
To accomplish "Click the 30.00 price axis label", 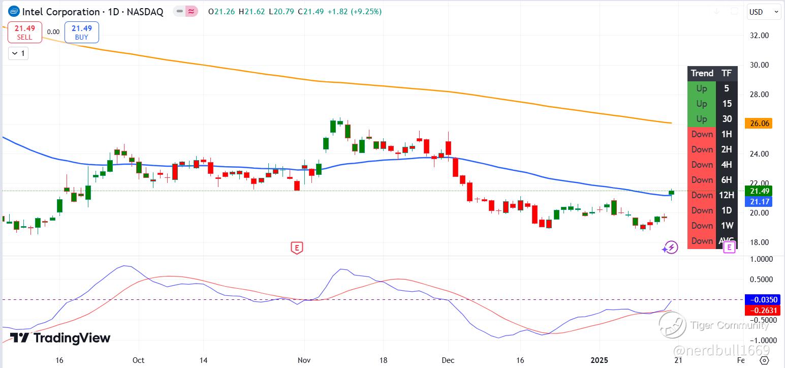I will pos(759,65).
